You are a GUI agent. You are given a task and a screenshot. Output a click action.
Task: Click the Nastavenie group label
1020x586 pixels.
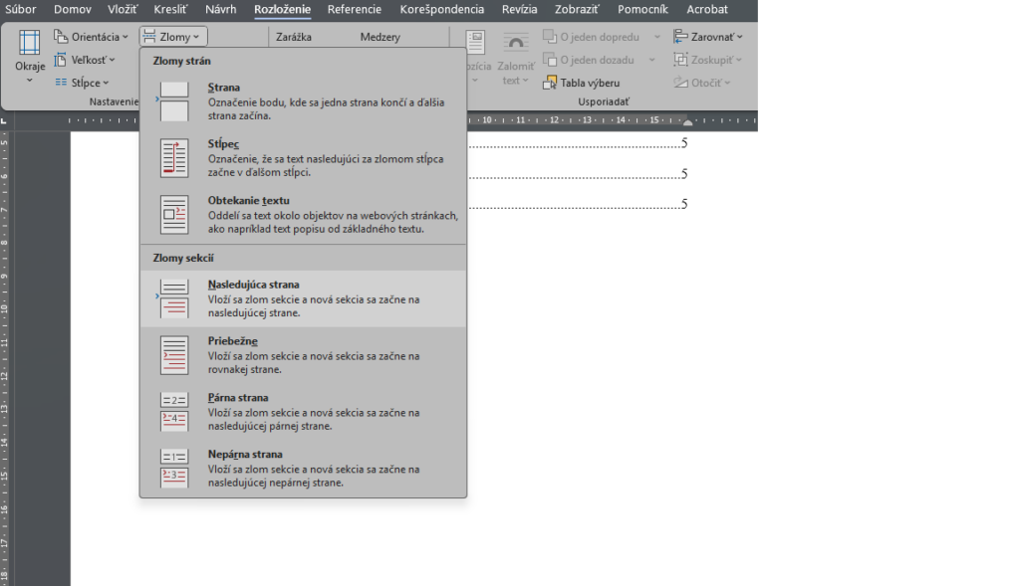[x=114, y=102]
